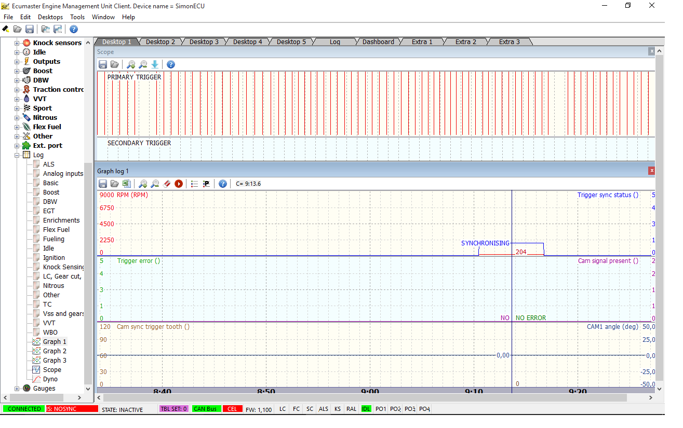The image size is (683, 428).
Task: Click the CEL status indicator in status bar
Action: (x=232, y=409)
